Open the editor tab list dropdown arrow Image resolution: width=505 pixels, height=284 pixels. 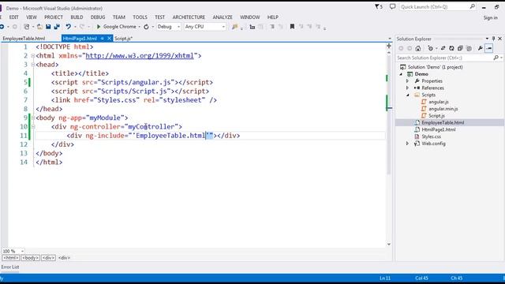coord(389,39)
